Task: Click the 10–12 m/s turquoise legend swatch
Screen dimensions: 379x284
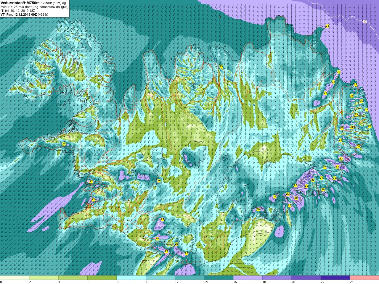Action: [160, 278]
